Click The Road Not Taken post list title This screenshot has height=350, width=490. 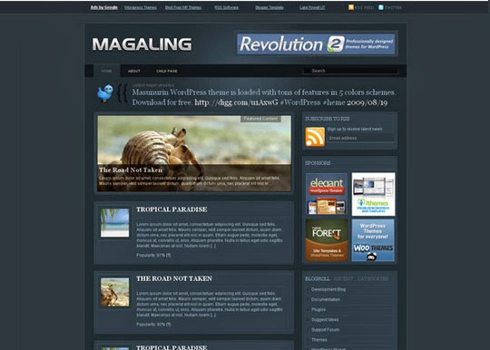pos(174,278)
